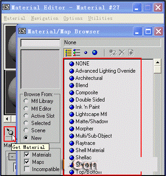The width and height of the screenshot is (166, 176).
Task: Select the Top/Bottom material
Action: pos(85,172)
